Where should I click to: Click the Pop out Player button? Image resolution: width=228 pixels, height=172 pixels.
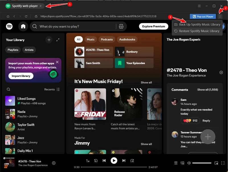pos(203,16)
